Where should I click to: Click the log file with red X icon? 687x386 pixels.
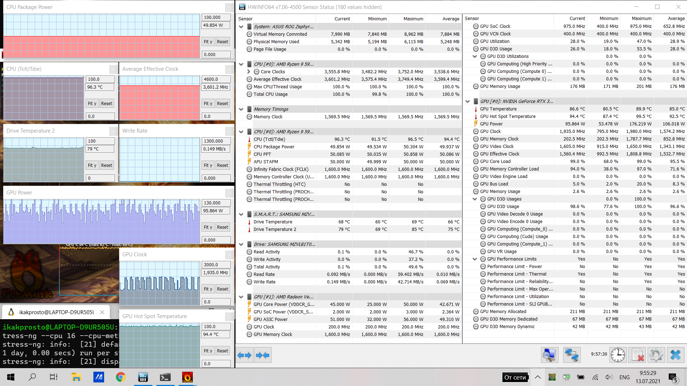click(638, 355)
